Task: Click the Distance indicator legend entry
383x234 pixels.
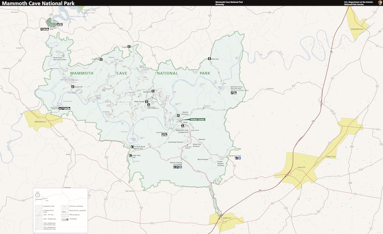Action: (72, 206)
